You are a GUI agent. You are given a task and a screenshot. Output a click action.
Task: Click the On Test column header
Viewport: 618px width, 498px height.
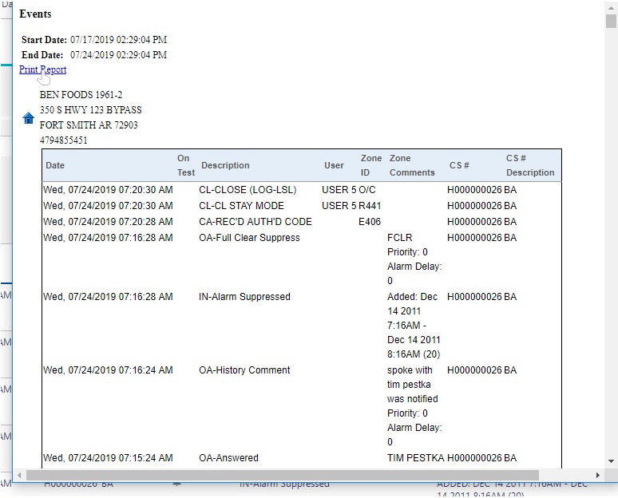coord(185,165)
